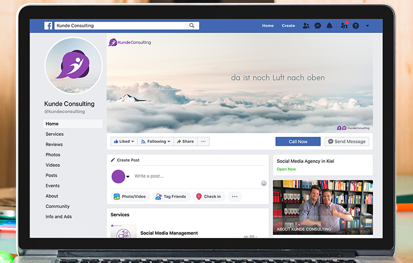The image size is (413, 263).
Task: Click the purple poster avatar circle
Action: [118, 176]
